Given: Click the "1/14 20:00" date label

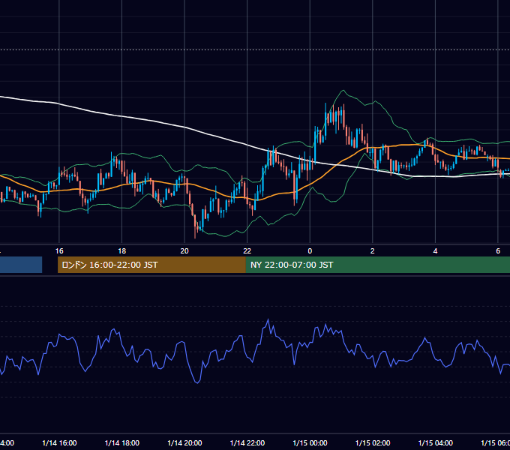Looking at the screenshot, I should 184,442.
